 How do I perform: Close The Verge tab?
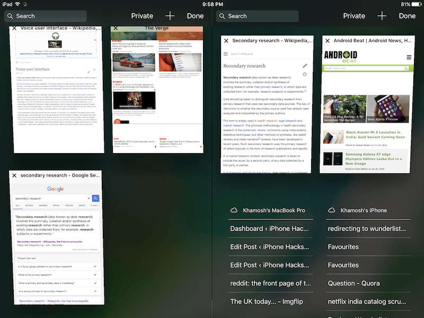(x=116, y=28)
